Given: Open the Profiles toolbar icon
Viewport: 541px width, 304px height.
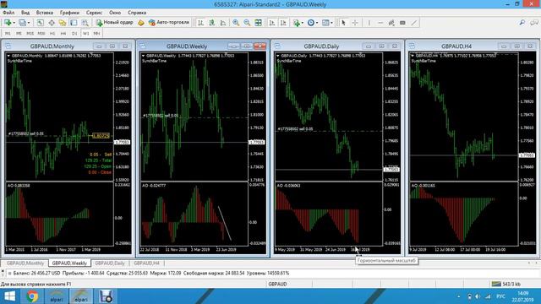Looking at the screenshot, I should [22, 23].
